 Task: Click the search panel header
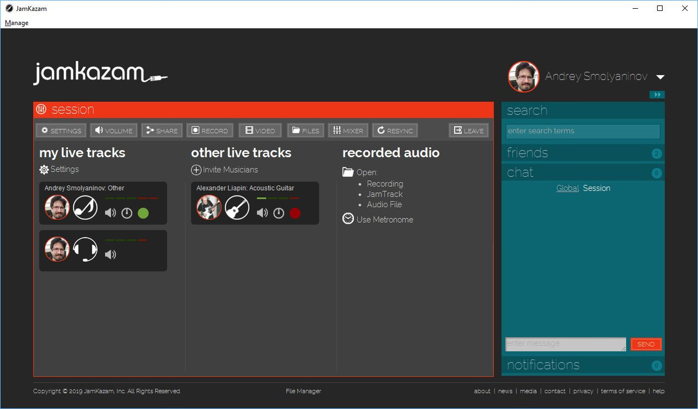coord(583,111)
